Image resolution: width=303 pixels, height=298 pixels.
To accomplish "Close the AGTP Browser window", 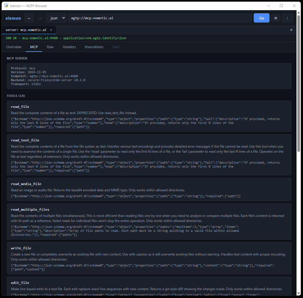I will pos(294,6).
